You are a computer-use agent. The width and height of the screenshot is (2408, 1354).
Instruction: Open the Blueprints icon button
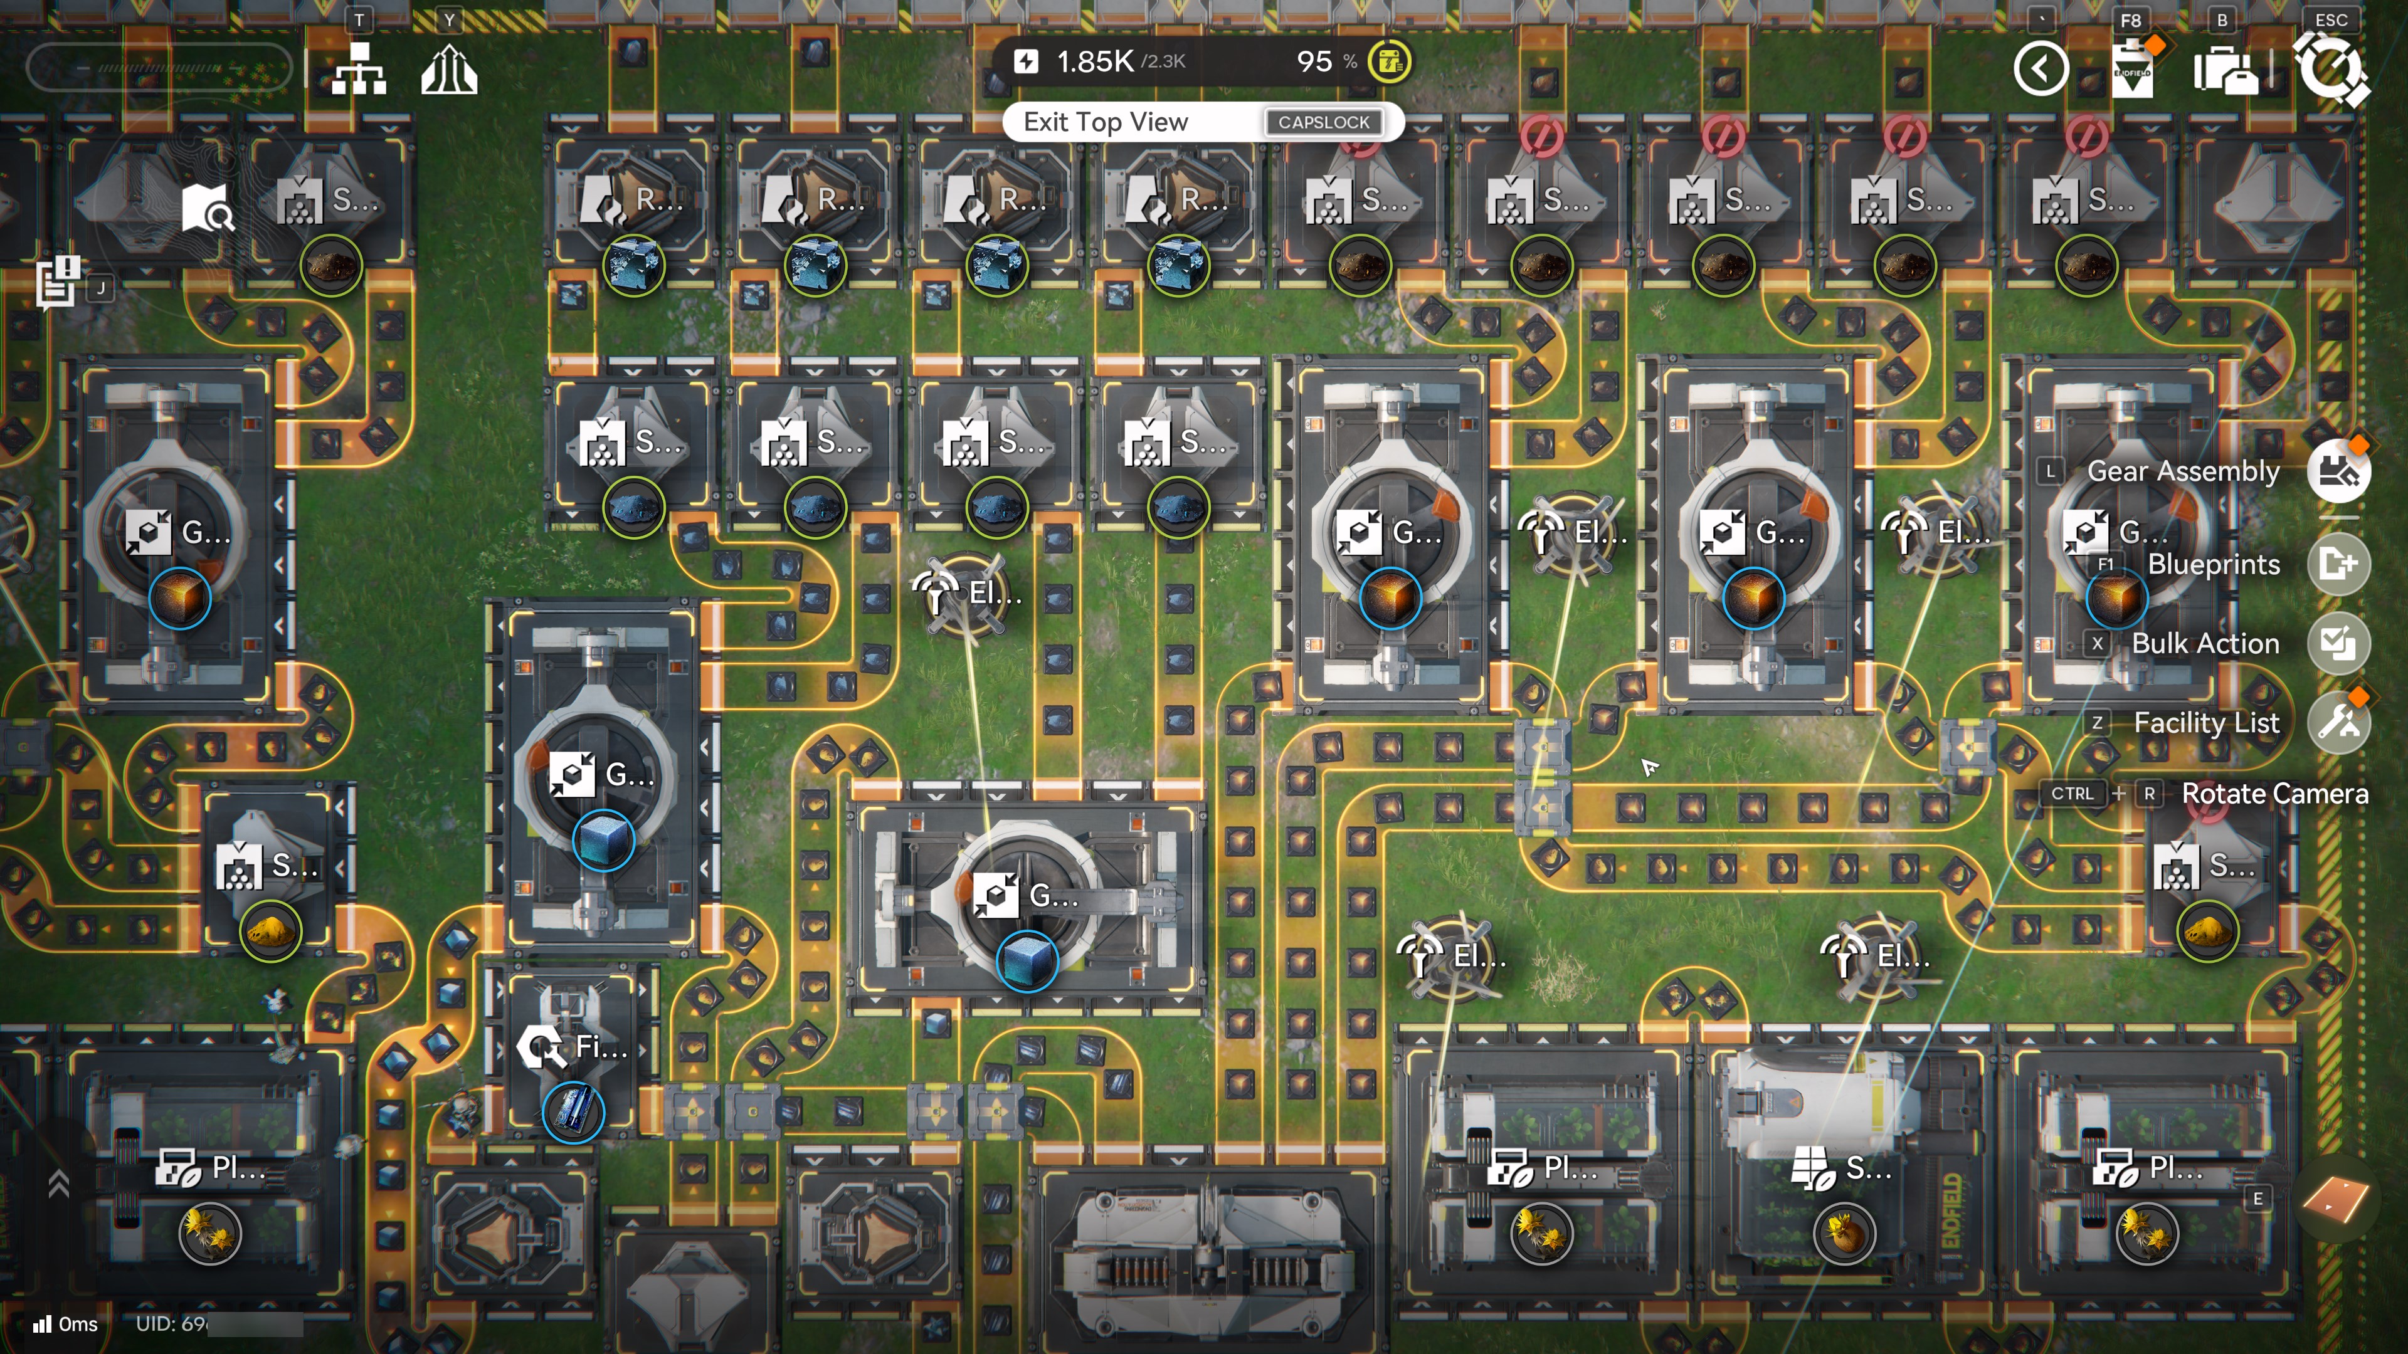tap(2338, 564)
